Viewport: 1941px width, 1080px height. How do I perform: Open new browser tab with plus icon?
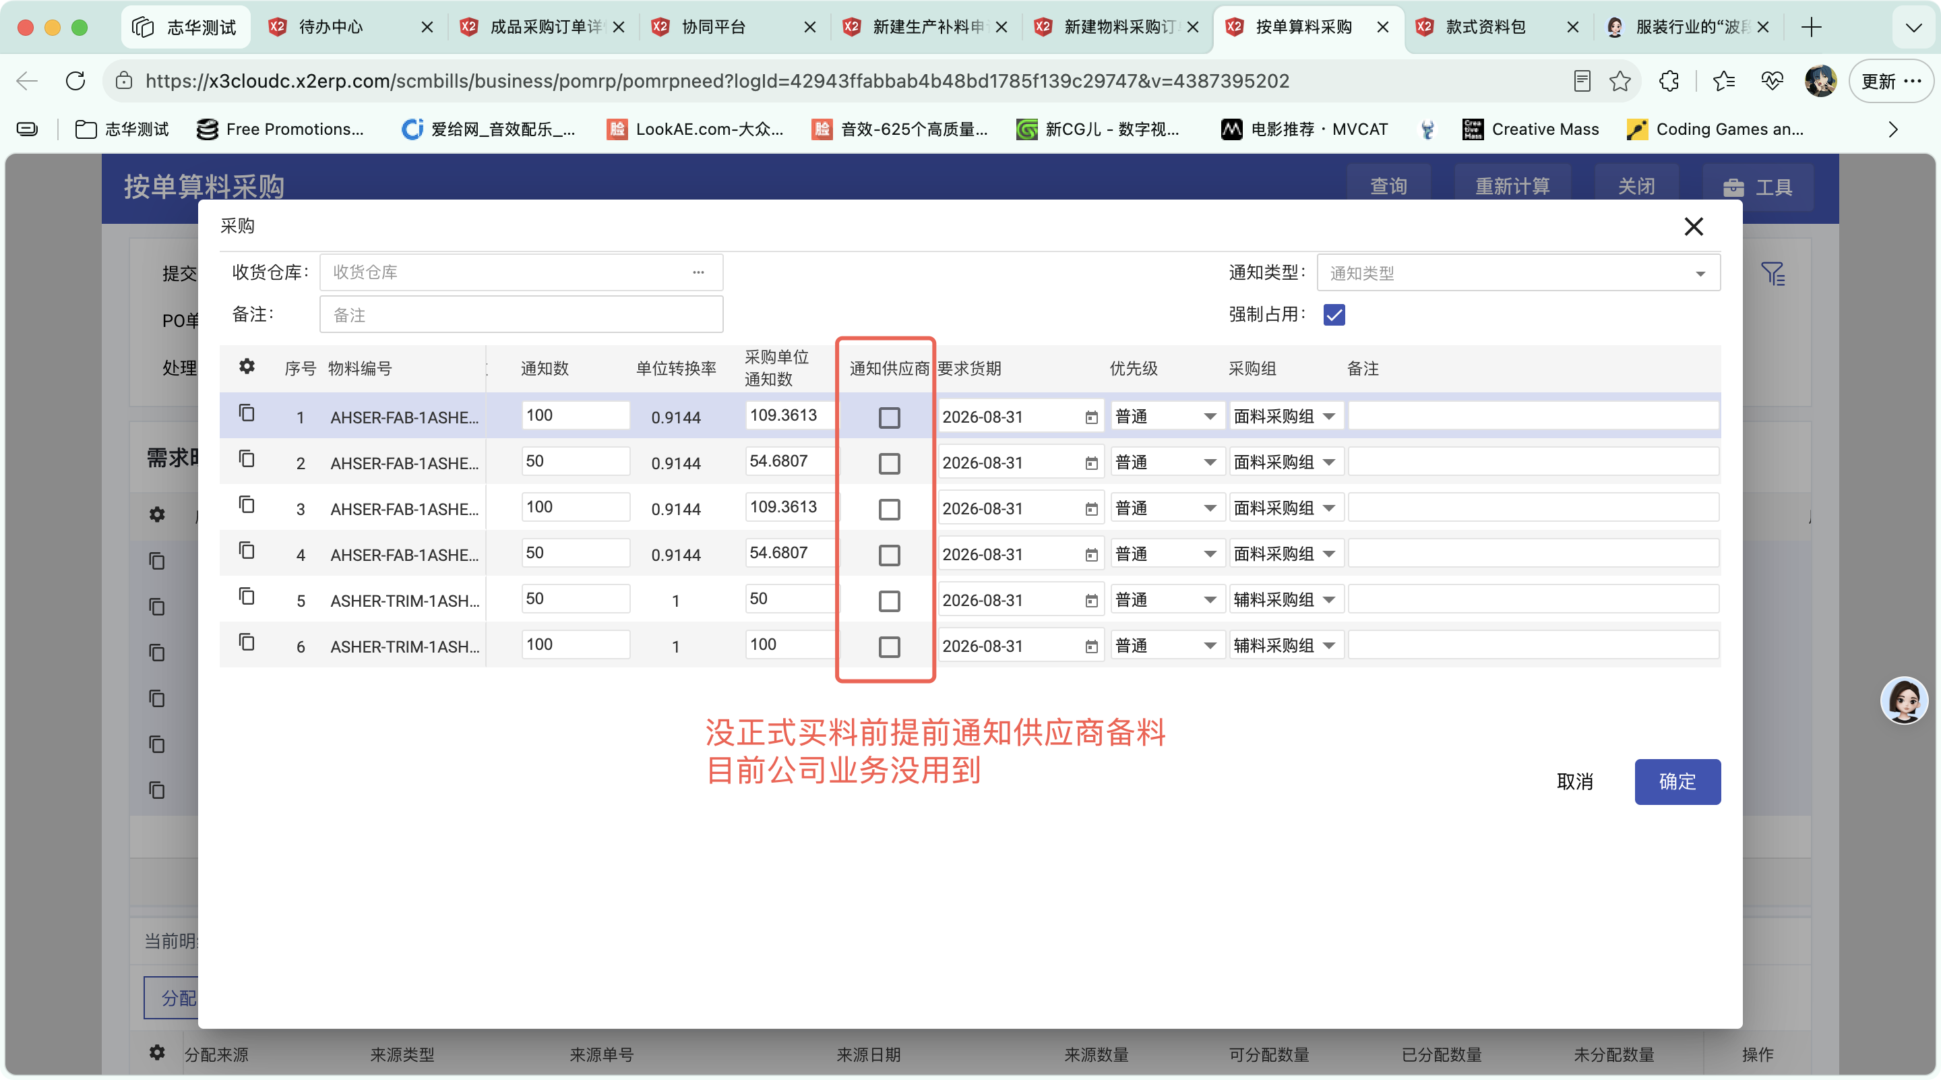(1811, 27)
